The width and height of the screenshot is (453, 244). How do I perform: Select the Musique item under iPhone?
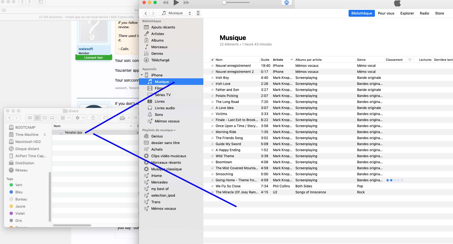[x=171, y=82]
